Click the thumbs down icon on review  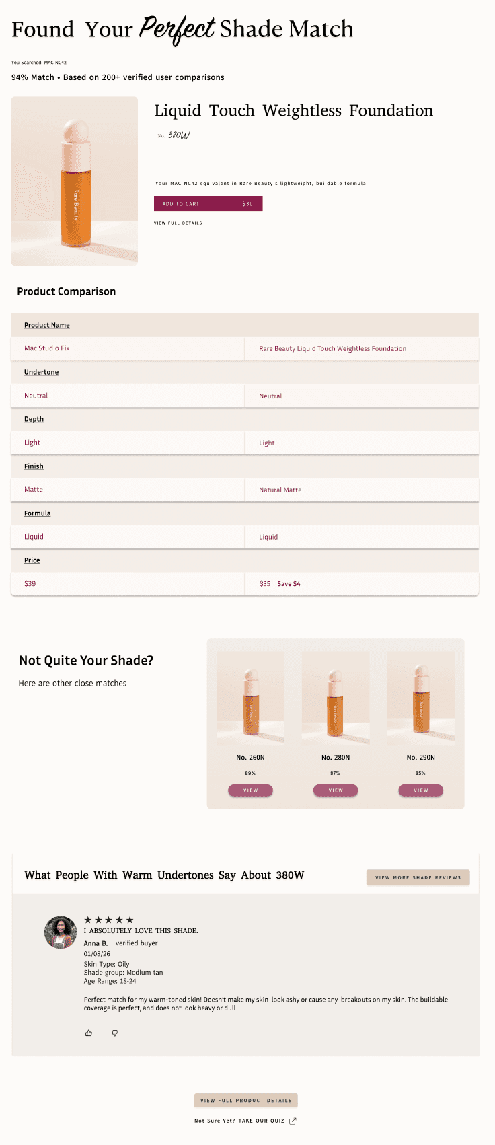pos(115,1033)
